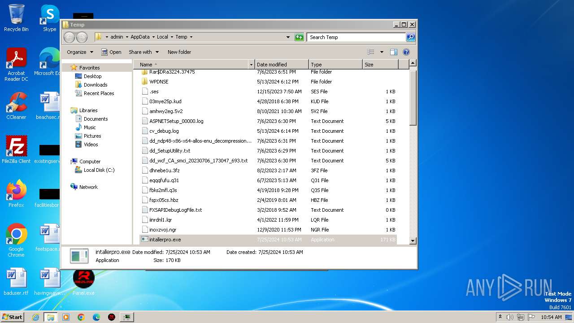The height and width of the screenshot is (323, 574).
Task: Show hidden tray icons arrow
Action: pos(500,317)
